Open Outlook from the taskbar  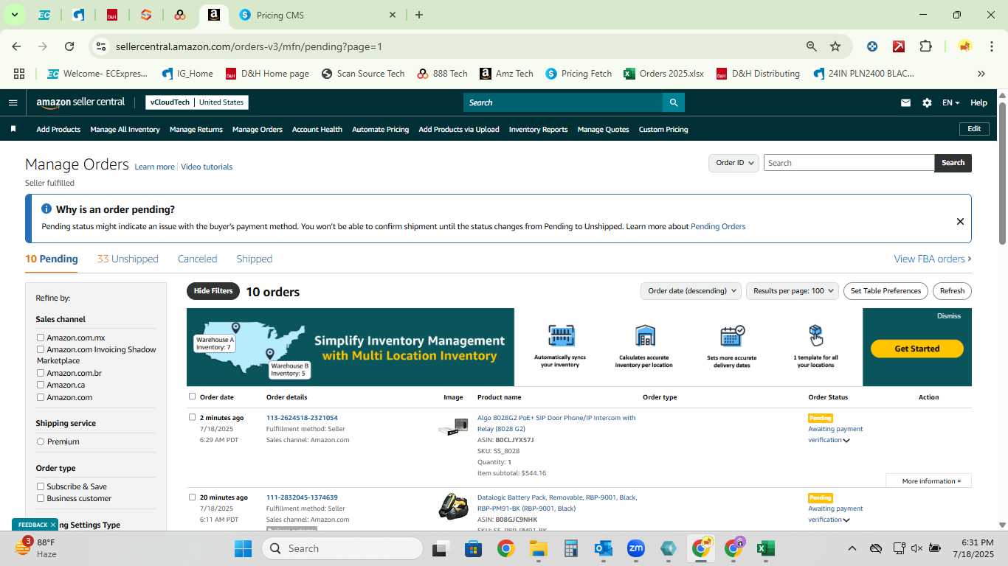click(603, 548)
